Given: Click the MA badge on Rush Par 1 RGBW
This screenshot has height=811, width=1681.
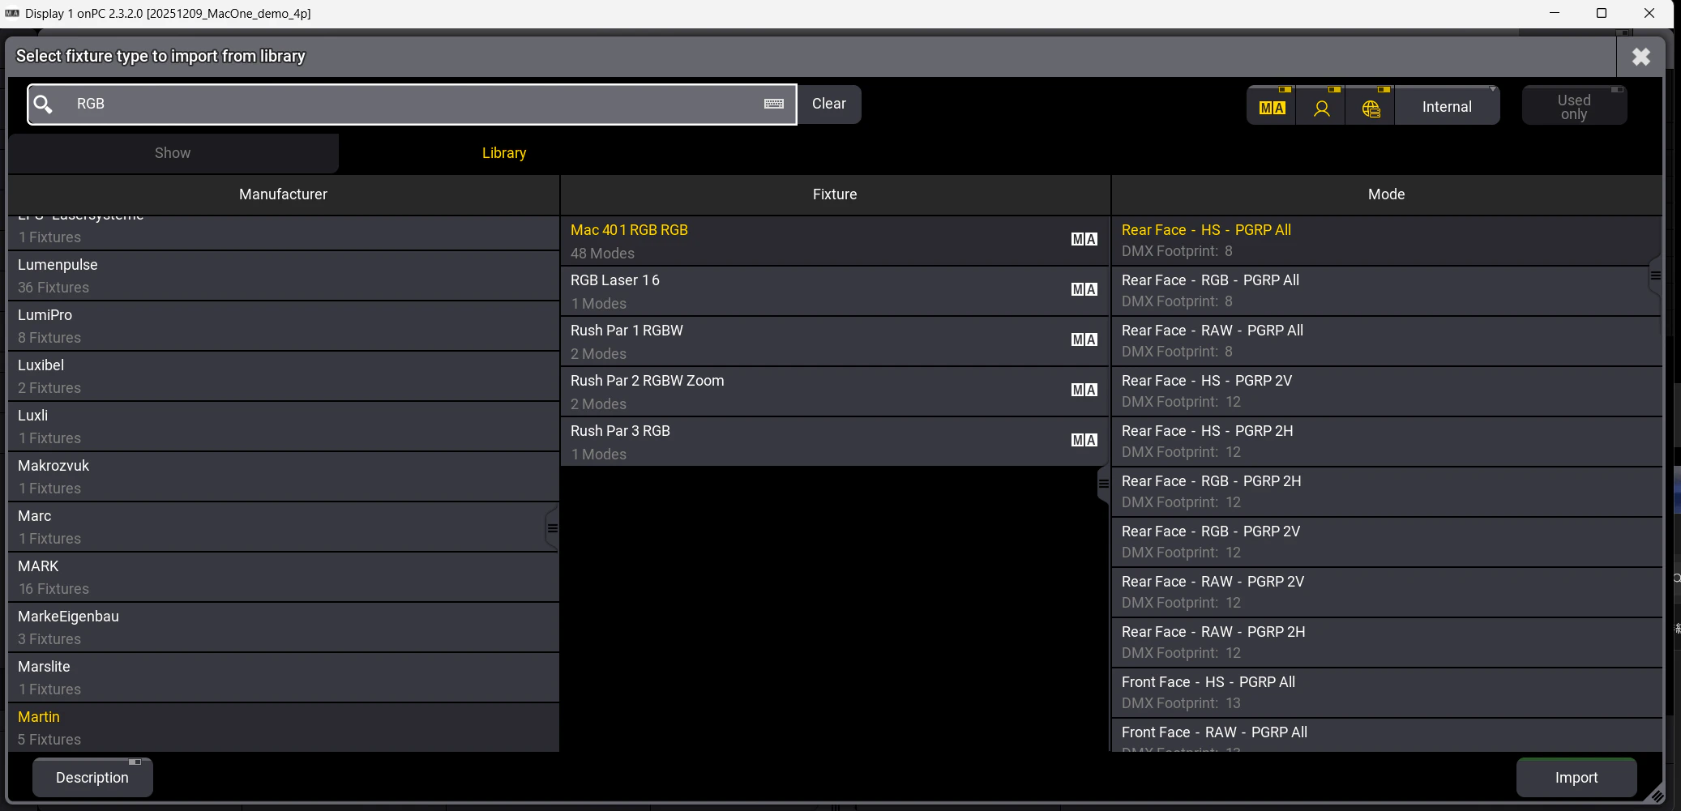Looking at the screenshot, I should 1084,339.
